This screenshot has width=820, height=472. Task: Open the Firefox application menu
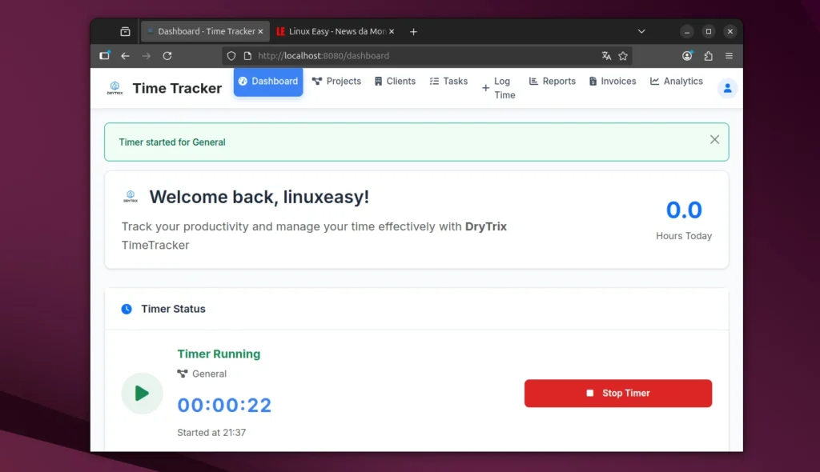(x=730, y=56)
